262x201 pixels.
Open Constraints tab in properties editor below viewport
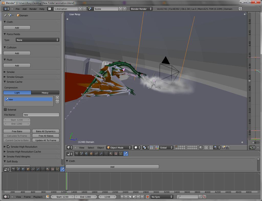click(x=96, y=154)
